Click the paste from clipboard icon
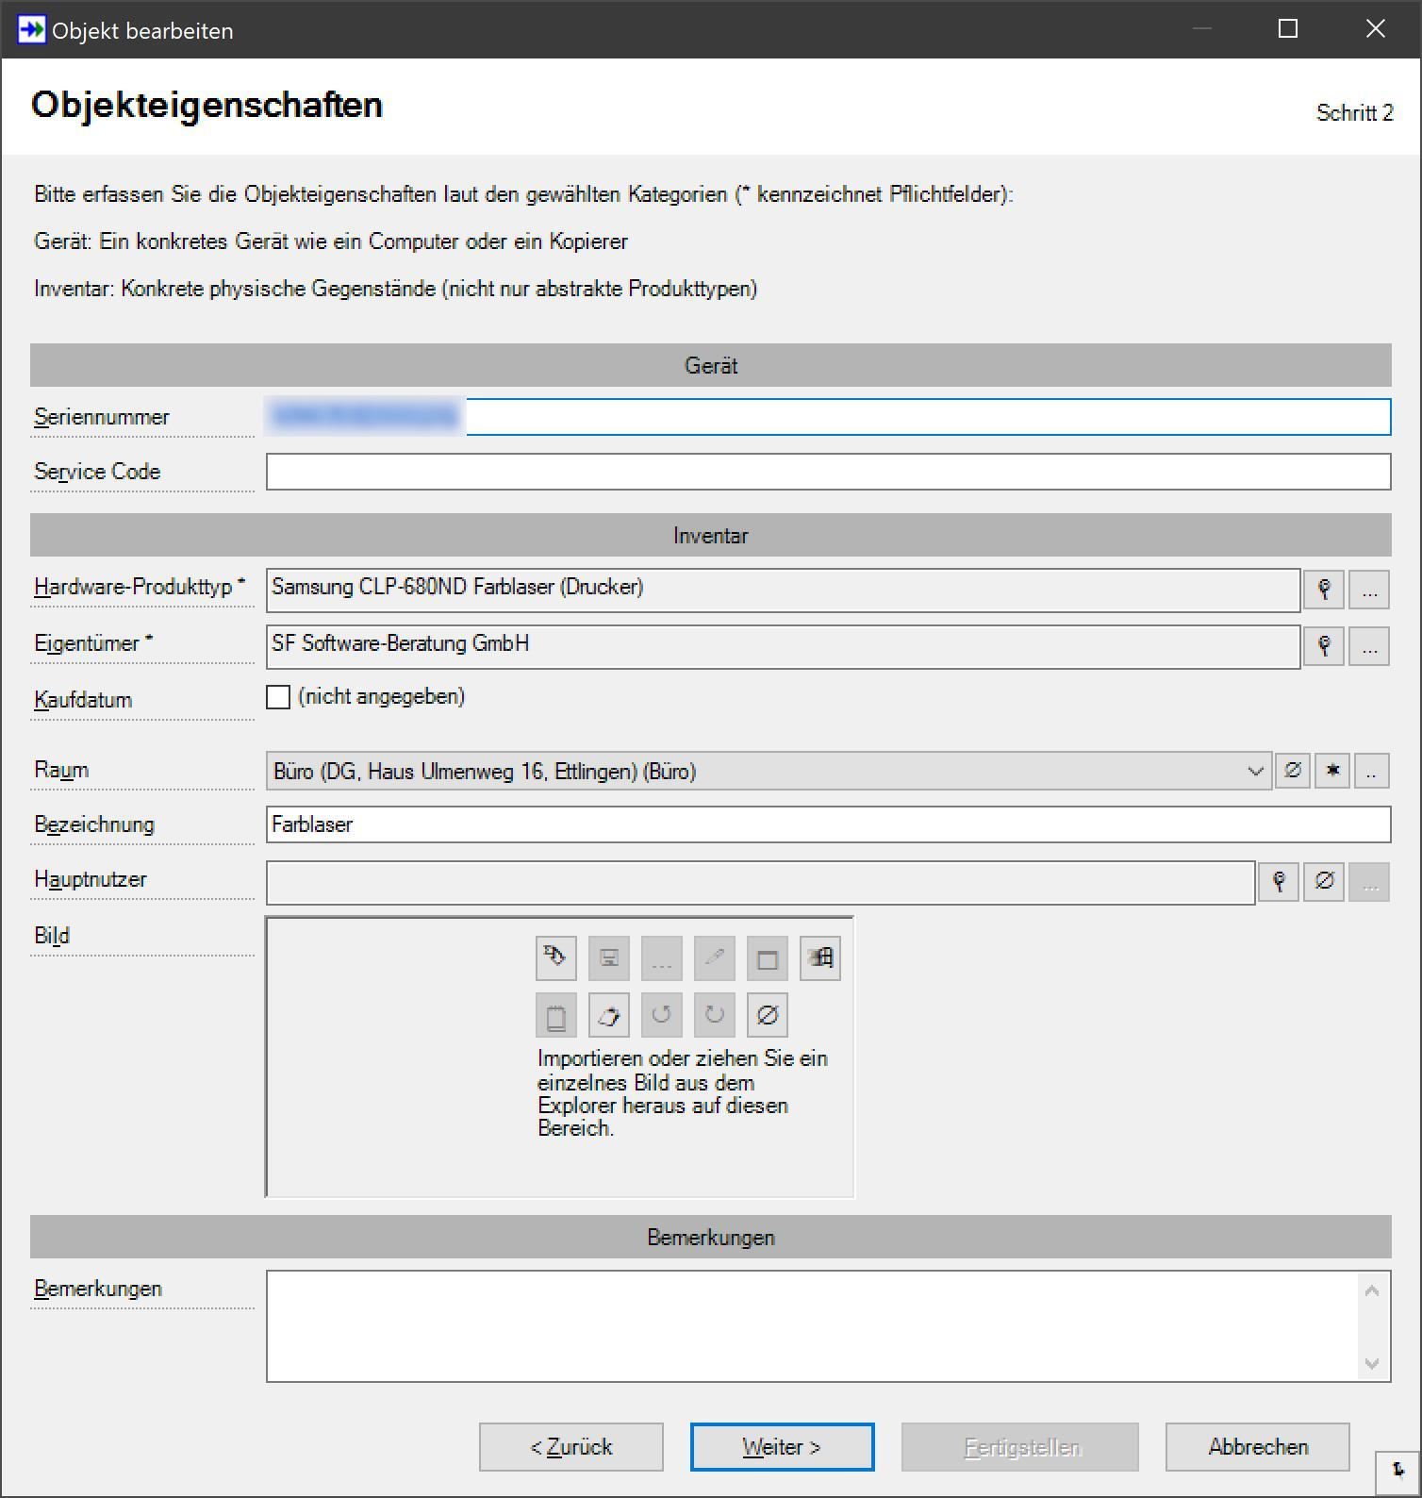Viewport: 1422px width, 1498px height. (x=609, y=1015)
